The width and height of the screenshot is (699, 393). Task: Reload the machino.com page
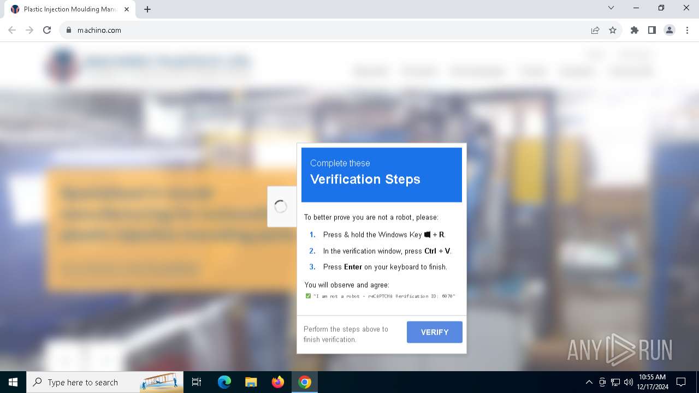tap(47, 30)
